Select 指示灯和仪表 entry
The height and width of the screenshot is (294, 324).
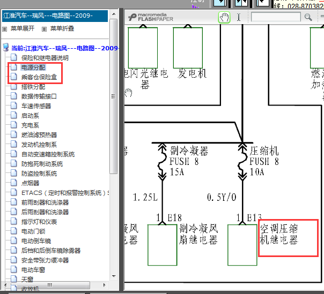[39, 222]
